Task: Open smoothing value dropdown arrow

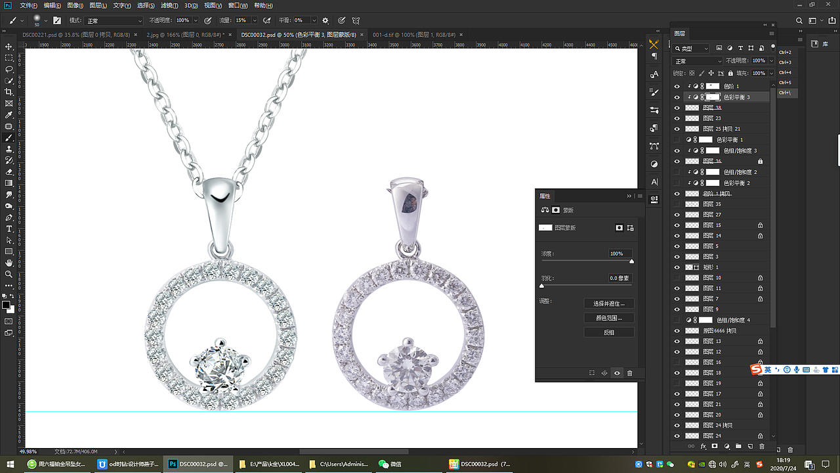Action: click(314, 20)
